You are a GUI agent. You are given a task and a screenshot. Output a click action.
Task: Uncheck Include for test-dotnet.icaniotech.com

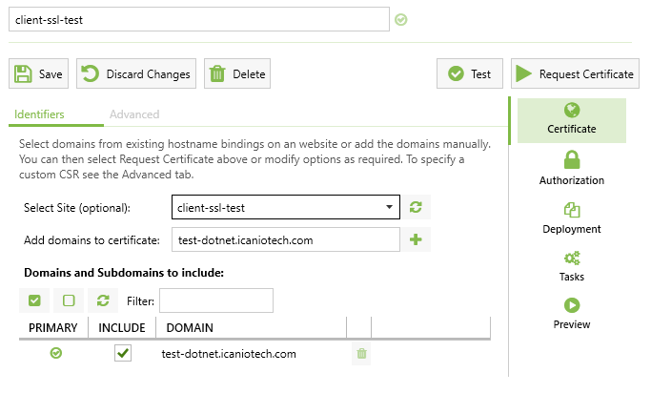[122, 354]
